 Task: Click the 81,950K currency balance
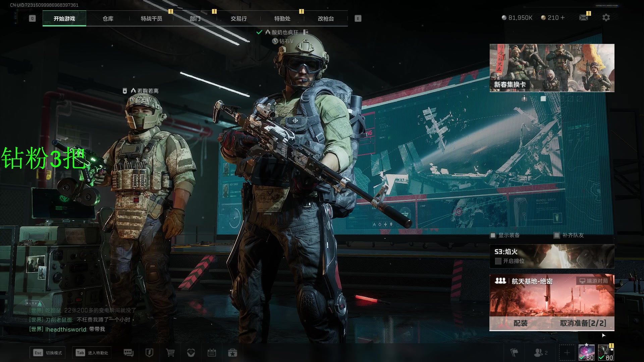point(517,17)
